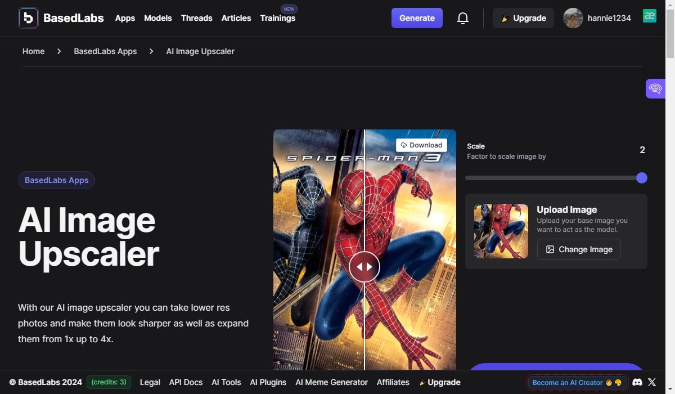
Task: Click the Upgrade button in header
Action: [523, 18]
